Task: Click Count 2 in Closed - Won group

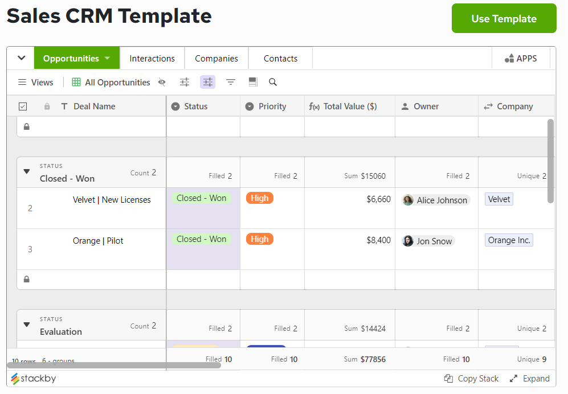Action: tap(143, 173)
